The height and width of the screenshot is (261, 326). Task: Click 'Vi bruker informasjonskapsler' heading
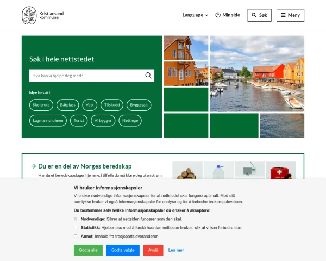click(x=108, y=188)
